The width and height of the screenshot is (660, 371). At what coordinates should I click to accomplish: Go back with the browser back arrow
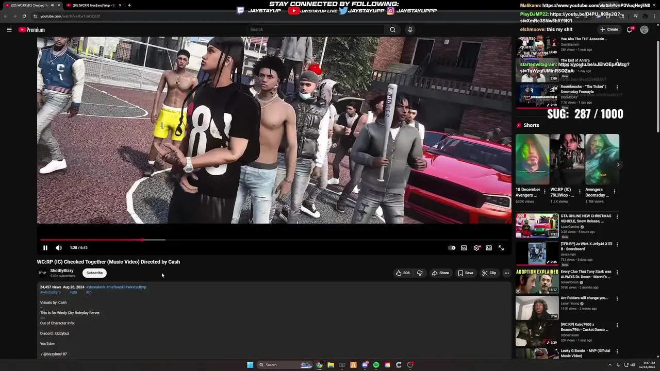pos(6,16)
